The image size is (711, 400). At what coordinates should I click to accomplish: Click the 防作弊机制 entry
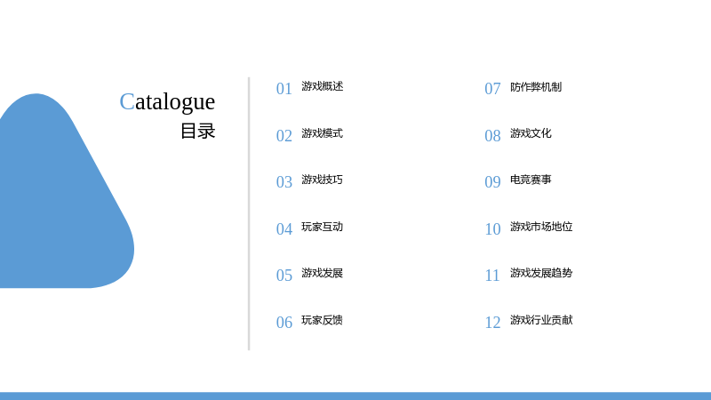536,87
